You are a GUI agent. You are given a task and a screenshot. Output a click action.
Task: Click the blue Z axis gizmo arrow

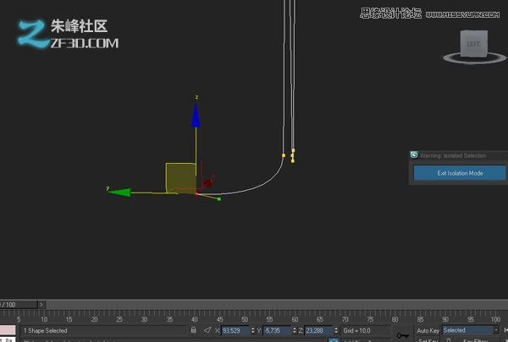pos(196,115)
